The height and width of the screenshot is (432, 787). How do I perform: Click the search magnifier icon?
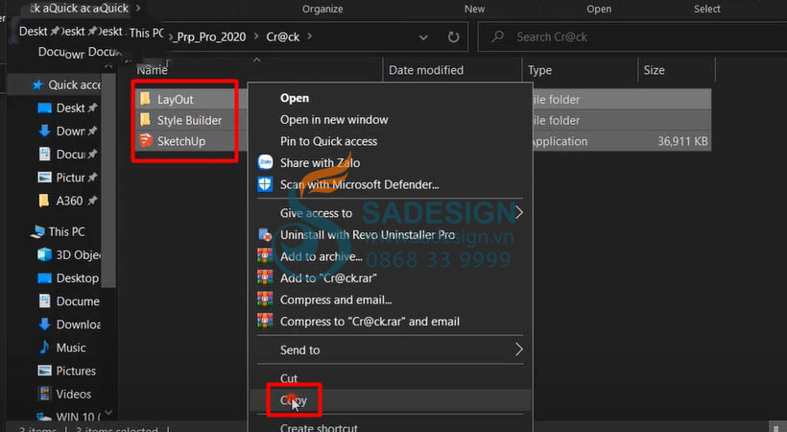498,36
